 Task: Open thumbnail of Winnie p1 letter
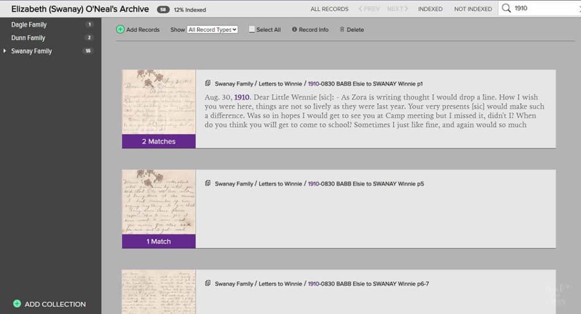point(159,102)
